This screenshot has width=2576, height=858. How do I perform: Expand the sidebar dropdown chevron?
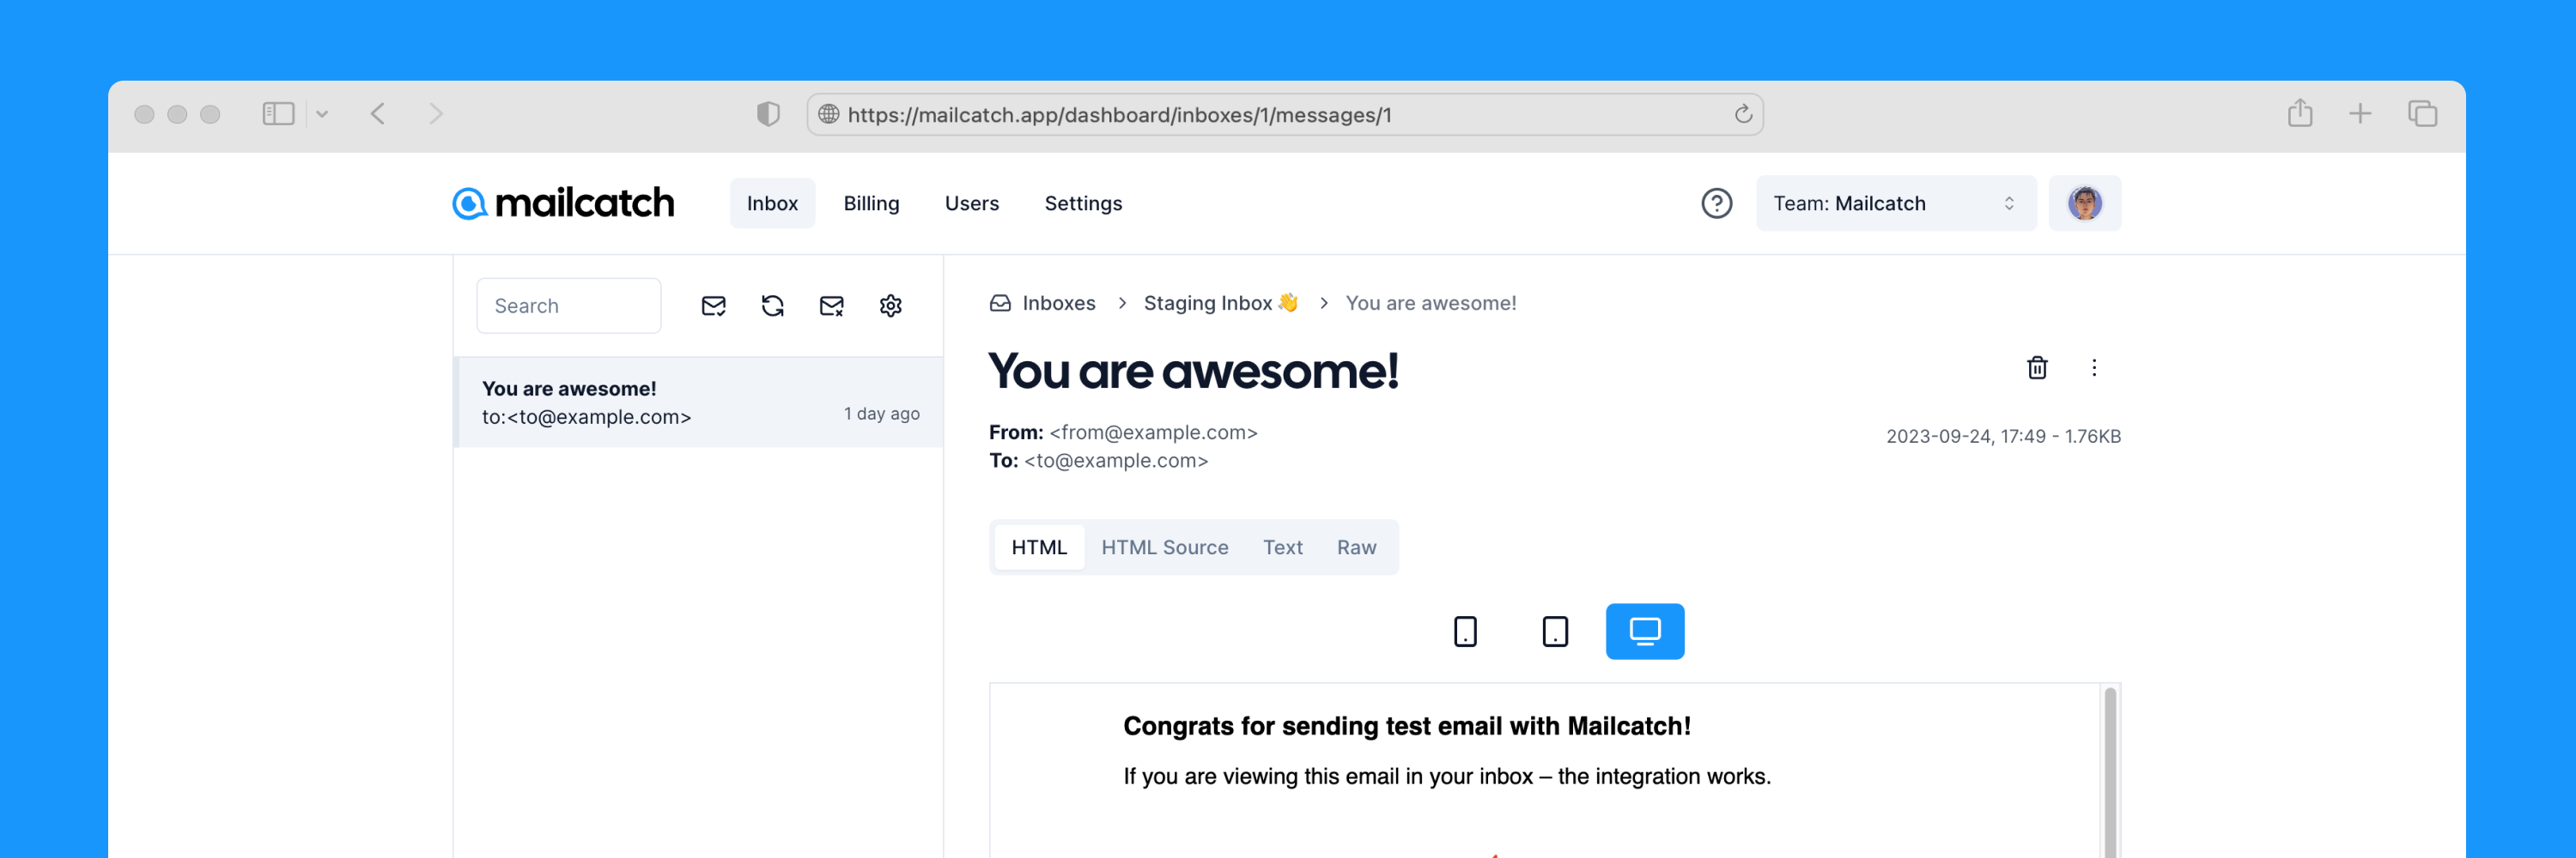click(x=322, y=114)
